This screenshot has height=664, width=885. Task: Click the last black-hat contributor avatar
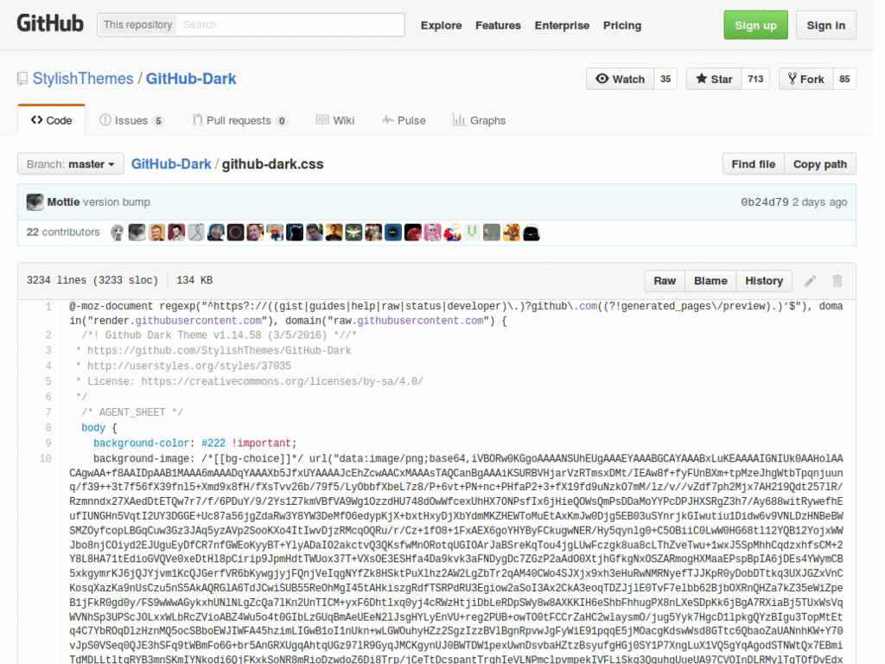coord(532,233)
